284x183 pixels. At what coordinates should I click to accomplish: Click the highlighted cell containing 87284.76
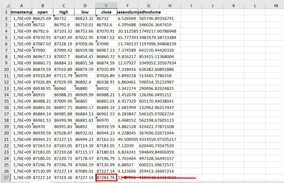coord(106,177)
